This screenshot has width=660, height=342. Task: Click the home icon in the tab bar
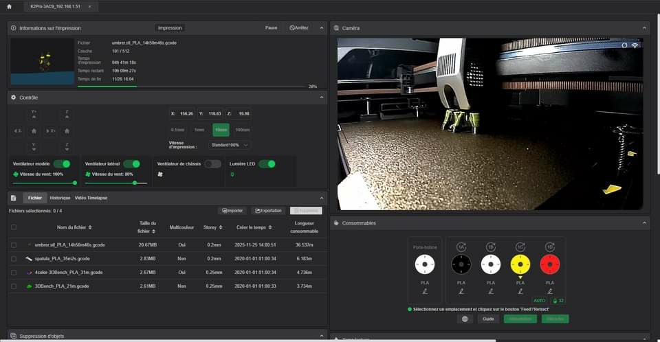pyautogui.click(x=8, y=6)
